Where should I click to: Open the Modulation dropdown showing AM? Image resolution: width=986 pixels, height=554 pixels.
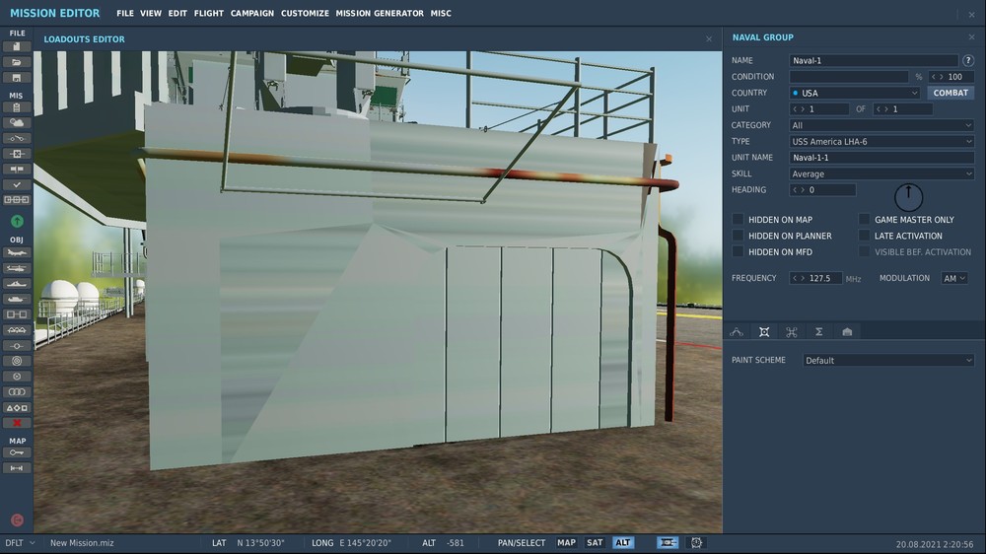click(953, 278)
